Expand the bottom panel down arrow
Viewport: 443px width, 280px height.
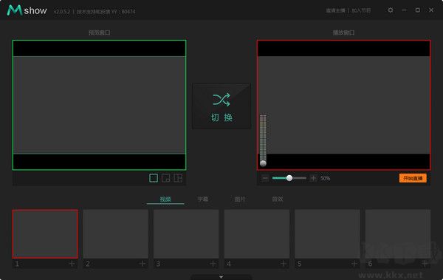coord(221,277)
